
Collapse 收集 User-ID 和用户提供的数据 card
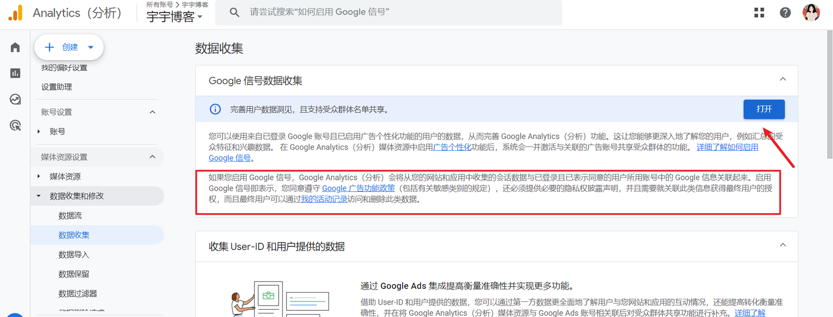pyautogui.click(x=782, y=245)
